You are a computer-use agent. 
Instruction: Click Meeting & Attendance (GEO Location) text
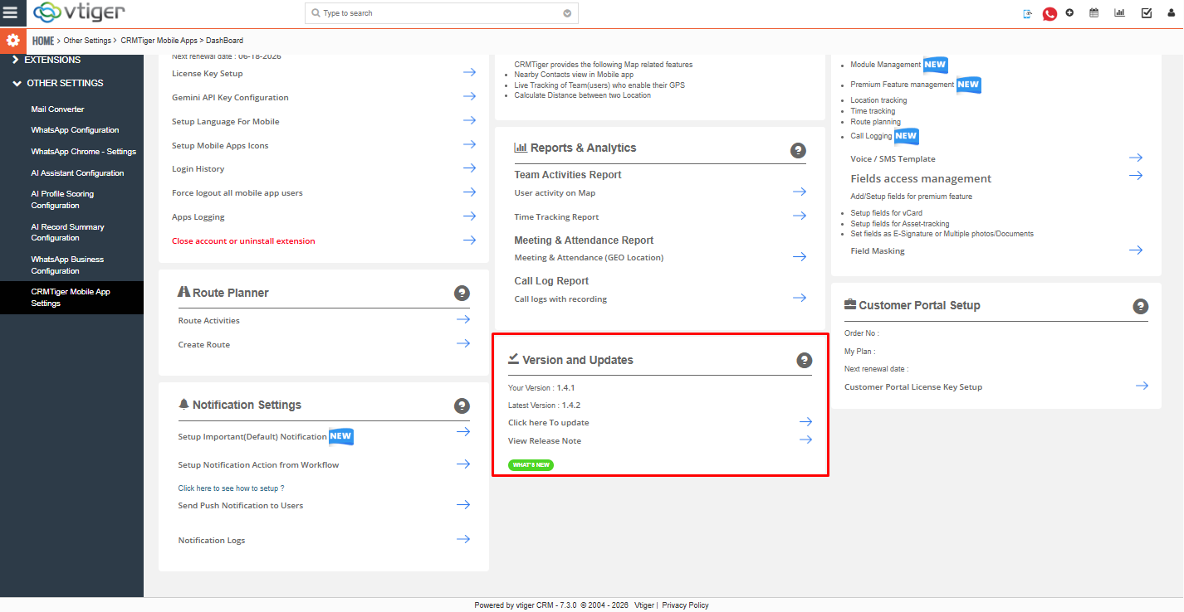(x=589, y=258)
